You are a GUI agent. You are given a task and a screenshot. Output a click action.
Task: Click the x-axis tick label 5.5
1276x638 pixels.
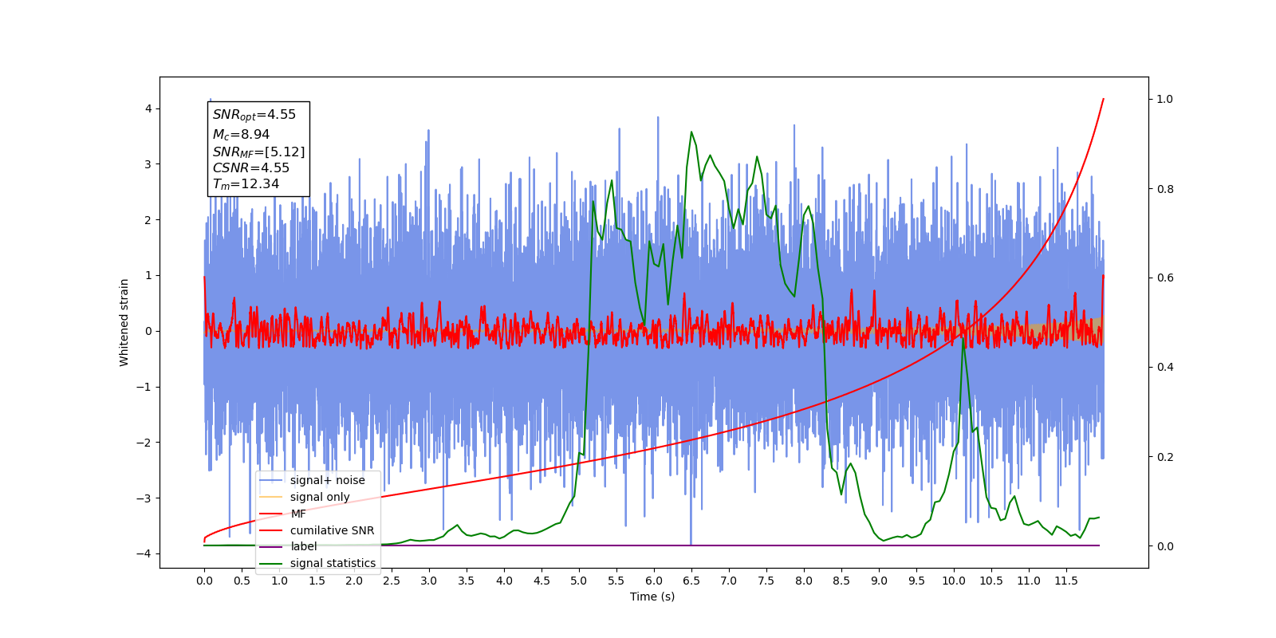click(616, 581)
